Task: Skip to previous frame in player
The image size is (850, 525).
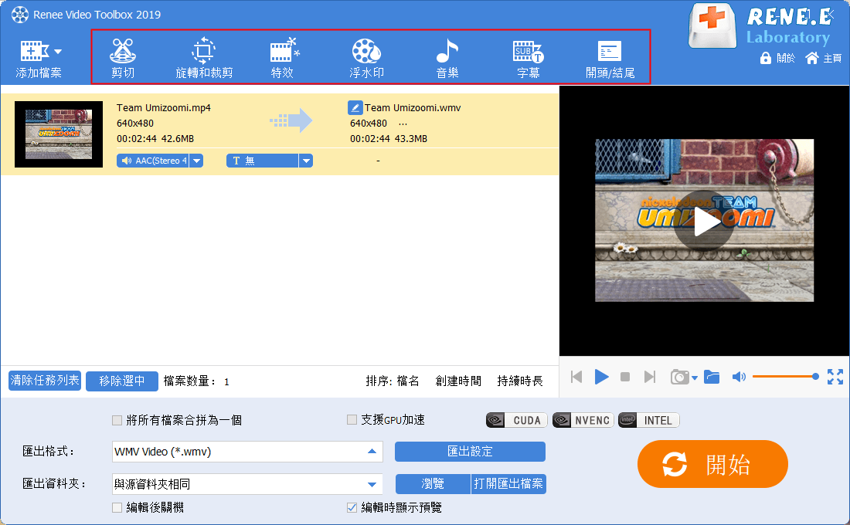Action: pyautogui.click(x=576, y=377)
